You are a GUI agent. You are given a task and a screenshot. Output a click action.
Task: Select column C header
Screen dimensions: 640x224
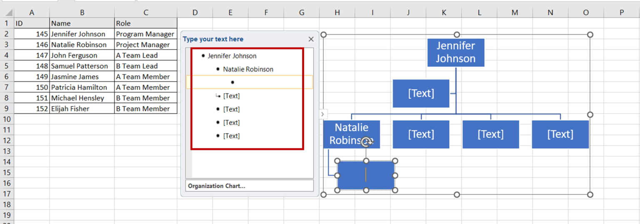(x=145, y=13)
